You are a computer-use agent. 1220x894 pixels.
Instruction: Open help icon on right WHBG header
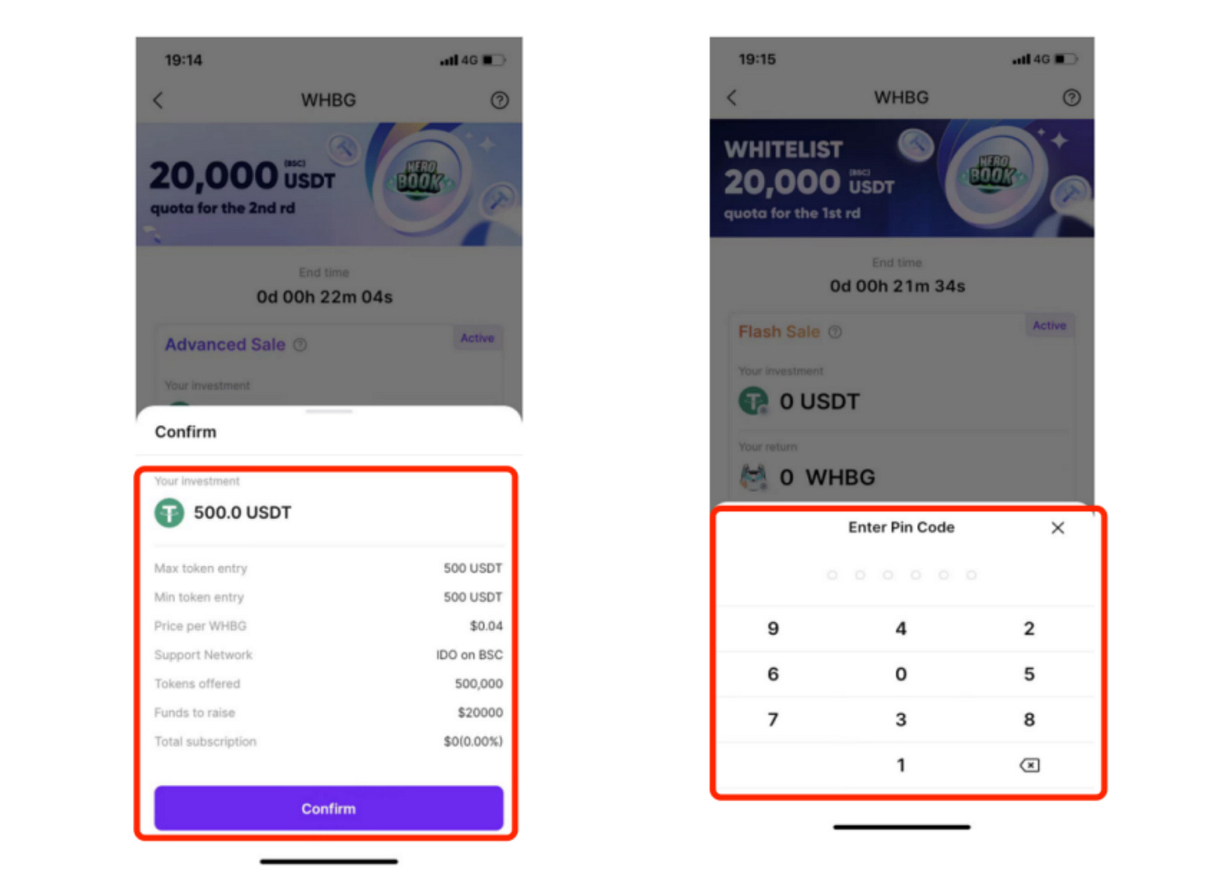click(x=1072, y=98)
